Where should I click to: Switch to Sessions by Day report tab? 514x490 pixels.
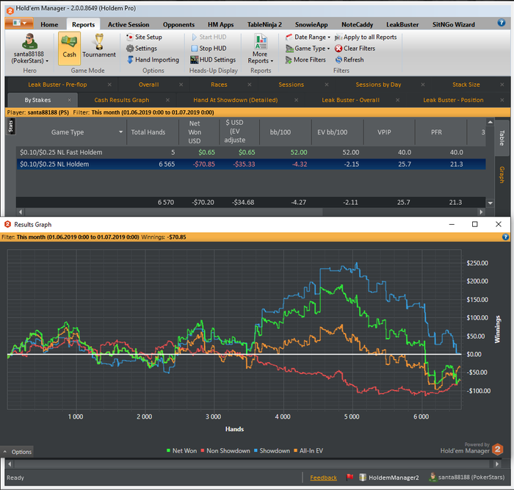[378, 84]
